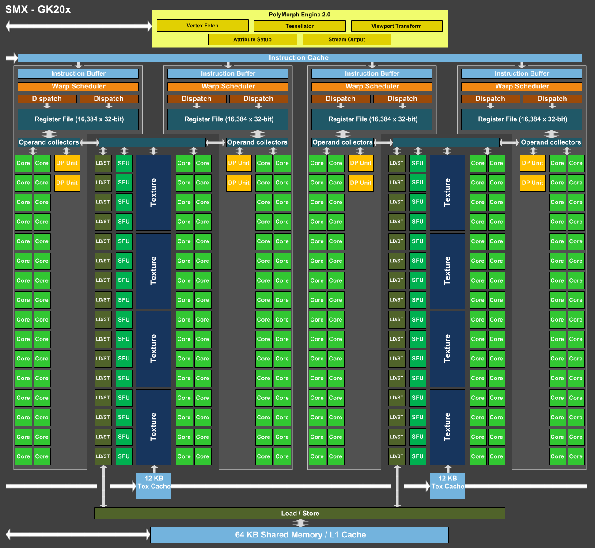Click the third-from-left Instruction Buffer block
This screenshot has height=548, width=595.
point(372,73)
